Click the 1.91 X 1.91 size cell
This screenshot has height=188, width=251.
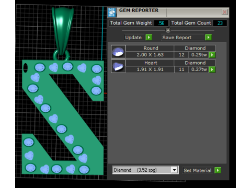tap(150, 69)
